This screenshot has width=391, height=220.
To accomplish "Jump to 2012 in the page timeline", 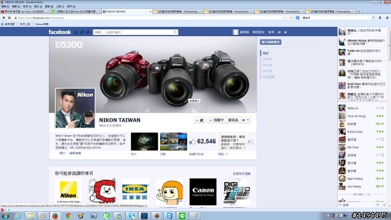I will [x=267, y=65].
